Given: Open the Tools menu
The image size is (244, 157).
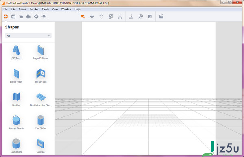Looking at the screenshot, I should [x=45, y=9].
